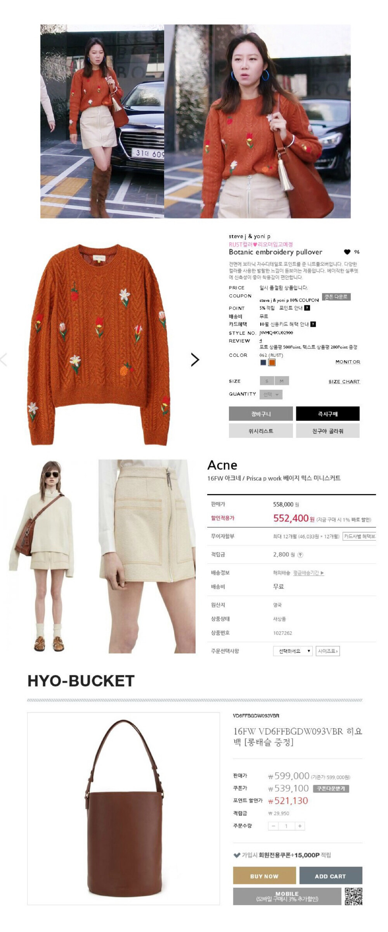Image resolution: width=388 pixels, height=932 pixels.
Task: Open the QUANTITY 선택 dropdown
Action: pyautogui.click(x=271, y=394)
